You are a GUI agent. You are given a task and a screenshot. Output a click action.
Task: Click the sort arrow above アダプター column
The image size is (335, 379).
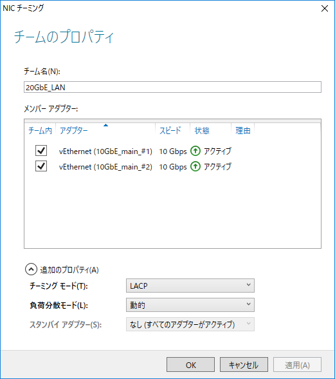pyautogui.click(x=105, y=125)
